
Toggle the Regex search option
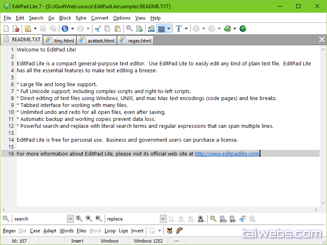point(9,231)
